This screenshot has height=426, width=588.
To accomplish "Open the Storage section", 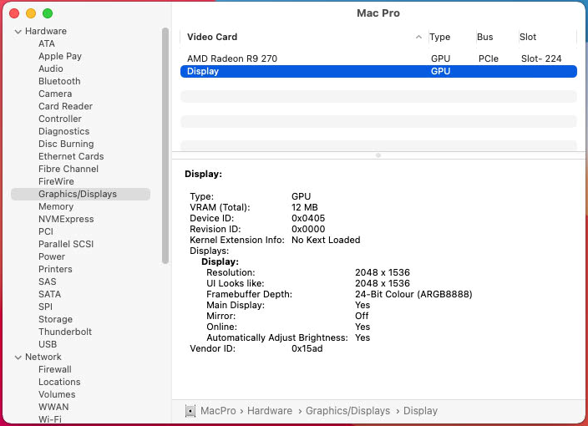I will point(55,319).
